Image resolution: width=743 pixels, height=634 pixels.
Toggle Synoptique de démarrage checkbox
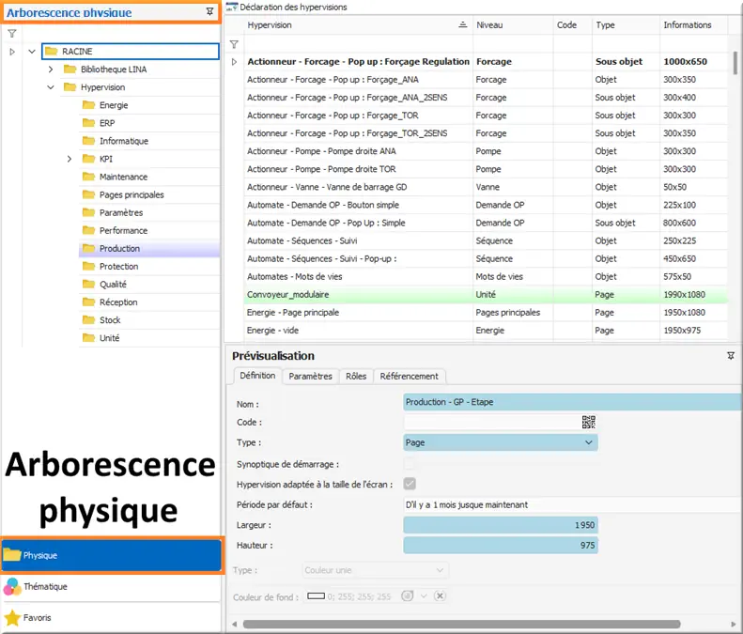(x=410, y=464)
